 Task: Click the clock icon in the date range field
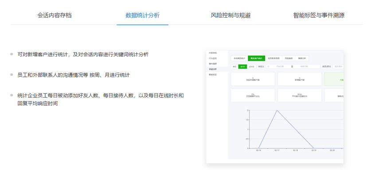click(268, 66)
